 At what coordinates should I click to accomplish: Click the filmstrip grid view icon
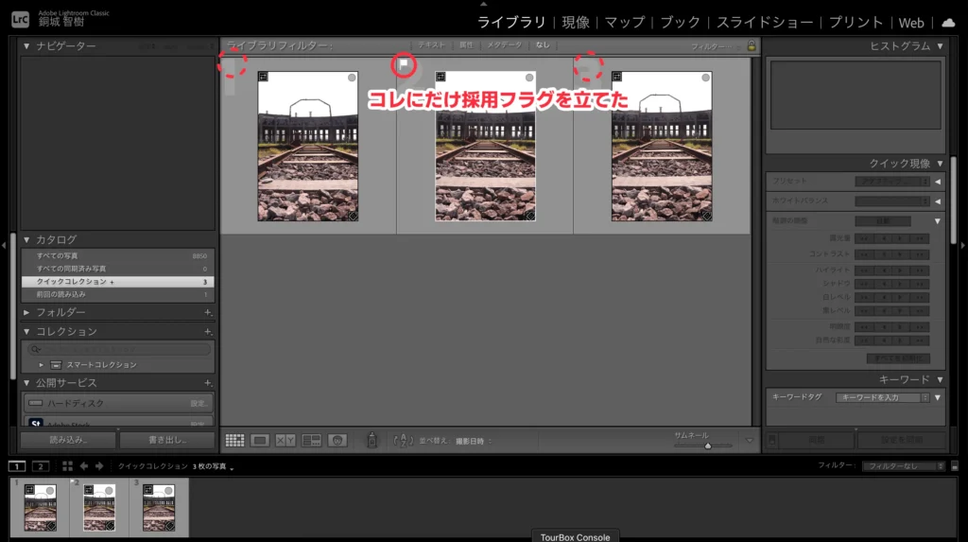tap(67, 466)
